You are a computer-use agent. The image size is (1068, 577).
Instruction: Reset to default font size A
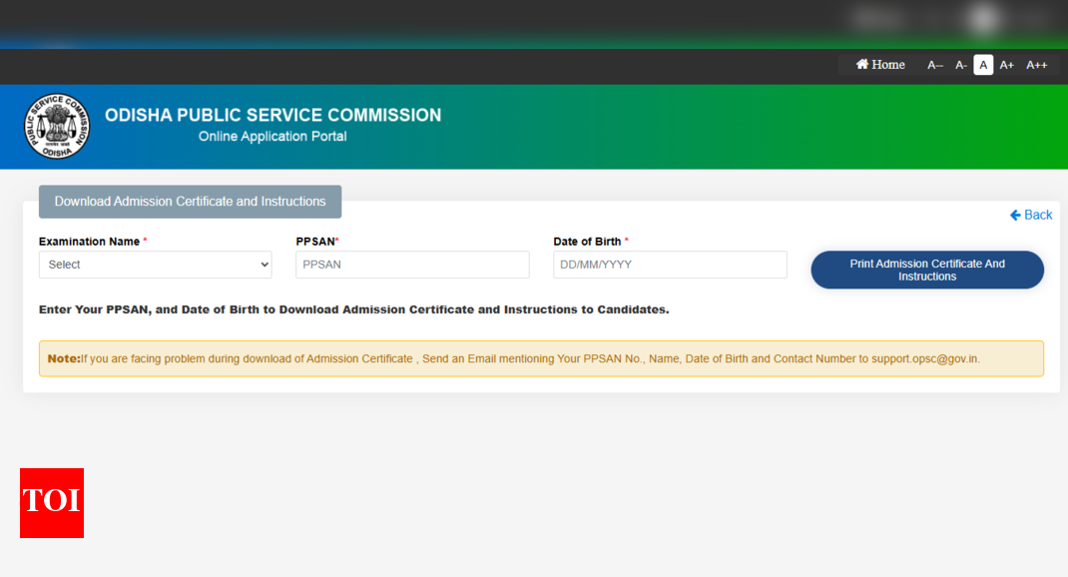pos(983,65)
